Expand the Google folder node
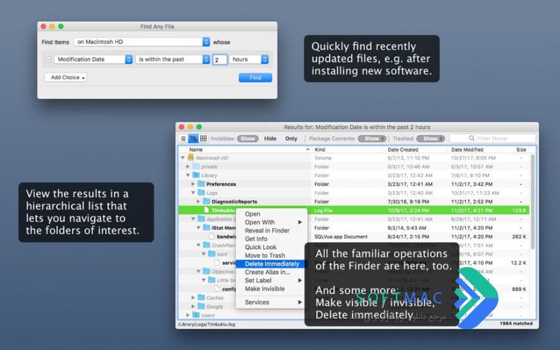This screenshot has height=350, width=560. (193, 307)
